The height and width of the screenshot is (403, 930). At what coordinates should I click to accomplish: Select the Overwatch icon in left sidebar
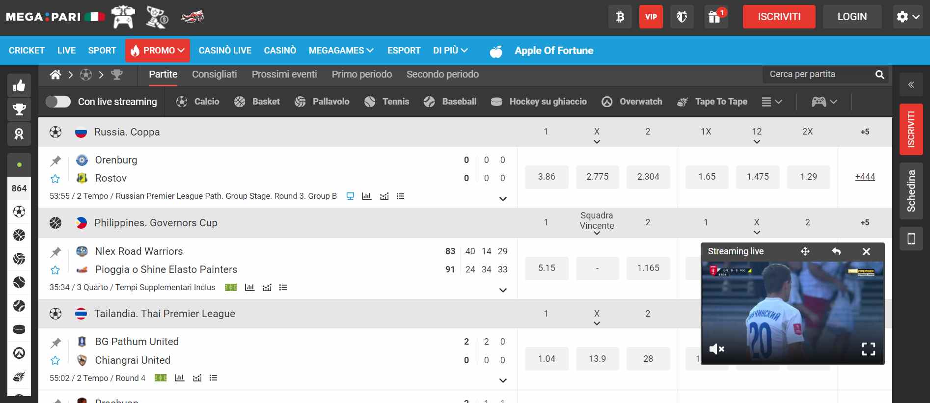click(x=19, y=353)
